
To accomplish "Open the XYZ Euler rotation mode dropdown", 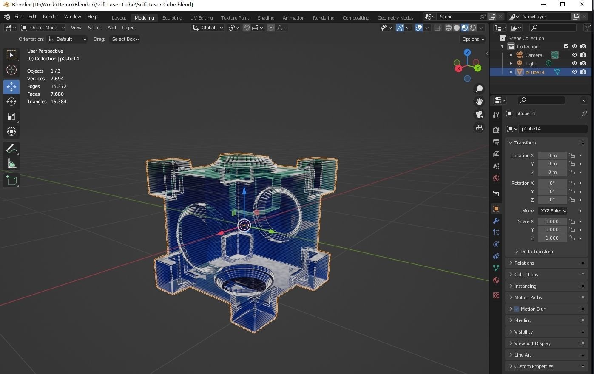I will pyautogui.click(x=553, y=211).
